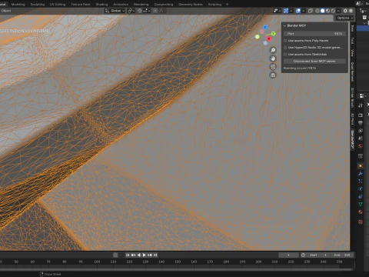Image resolution: width=369 pixels, height=277 pixels.
Task: Open the Options dropdown in viewport
Action: 344,18
